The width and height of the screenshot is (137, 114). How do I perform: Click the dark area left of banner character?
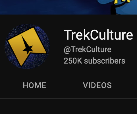click(47, 7)
